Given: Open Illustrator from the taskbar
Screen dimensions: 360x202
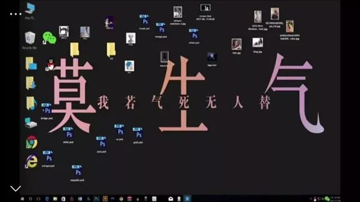Looking at the screenshot, I should 105,199.
